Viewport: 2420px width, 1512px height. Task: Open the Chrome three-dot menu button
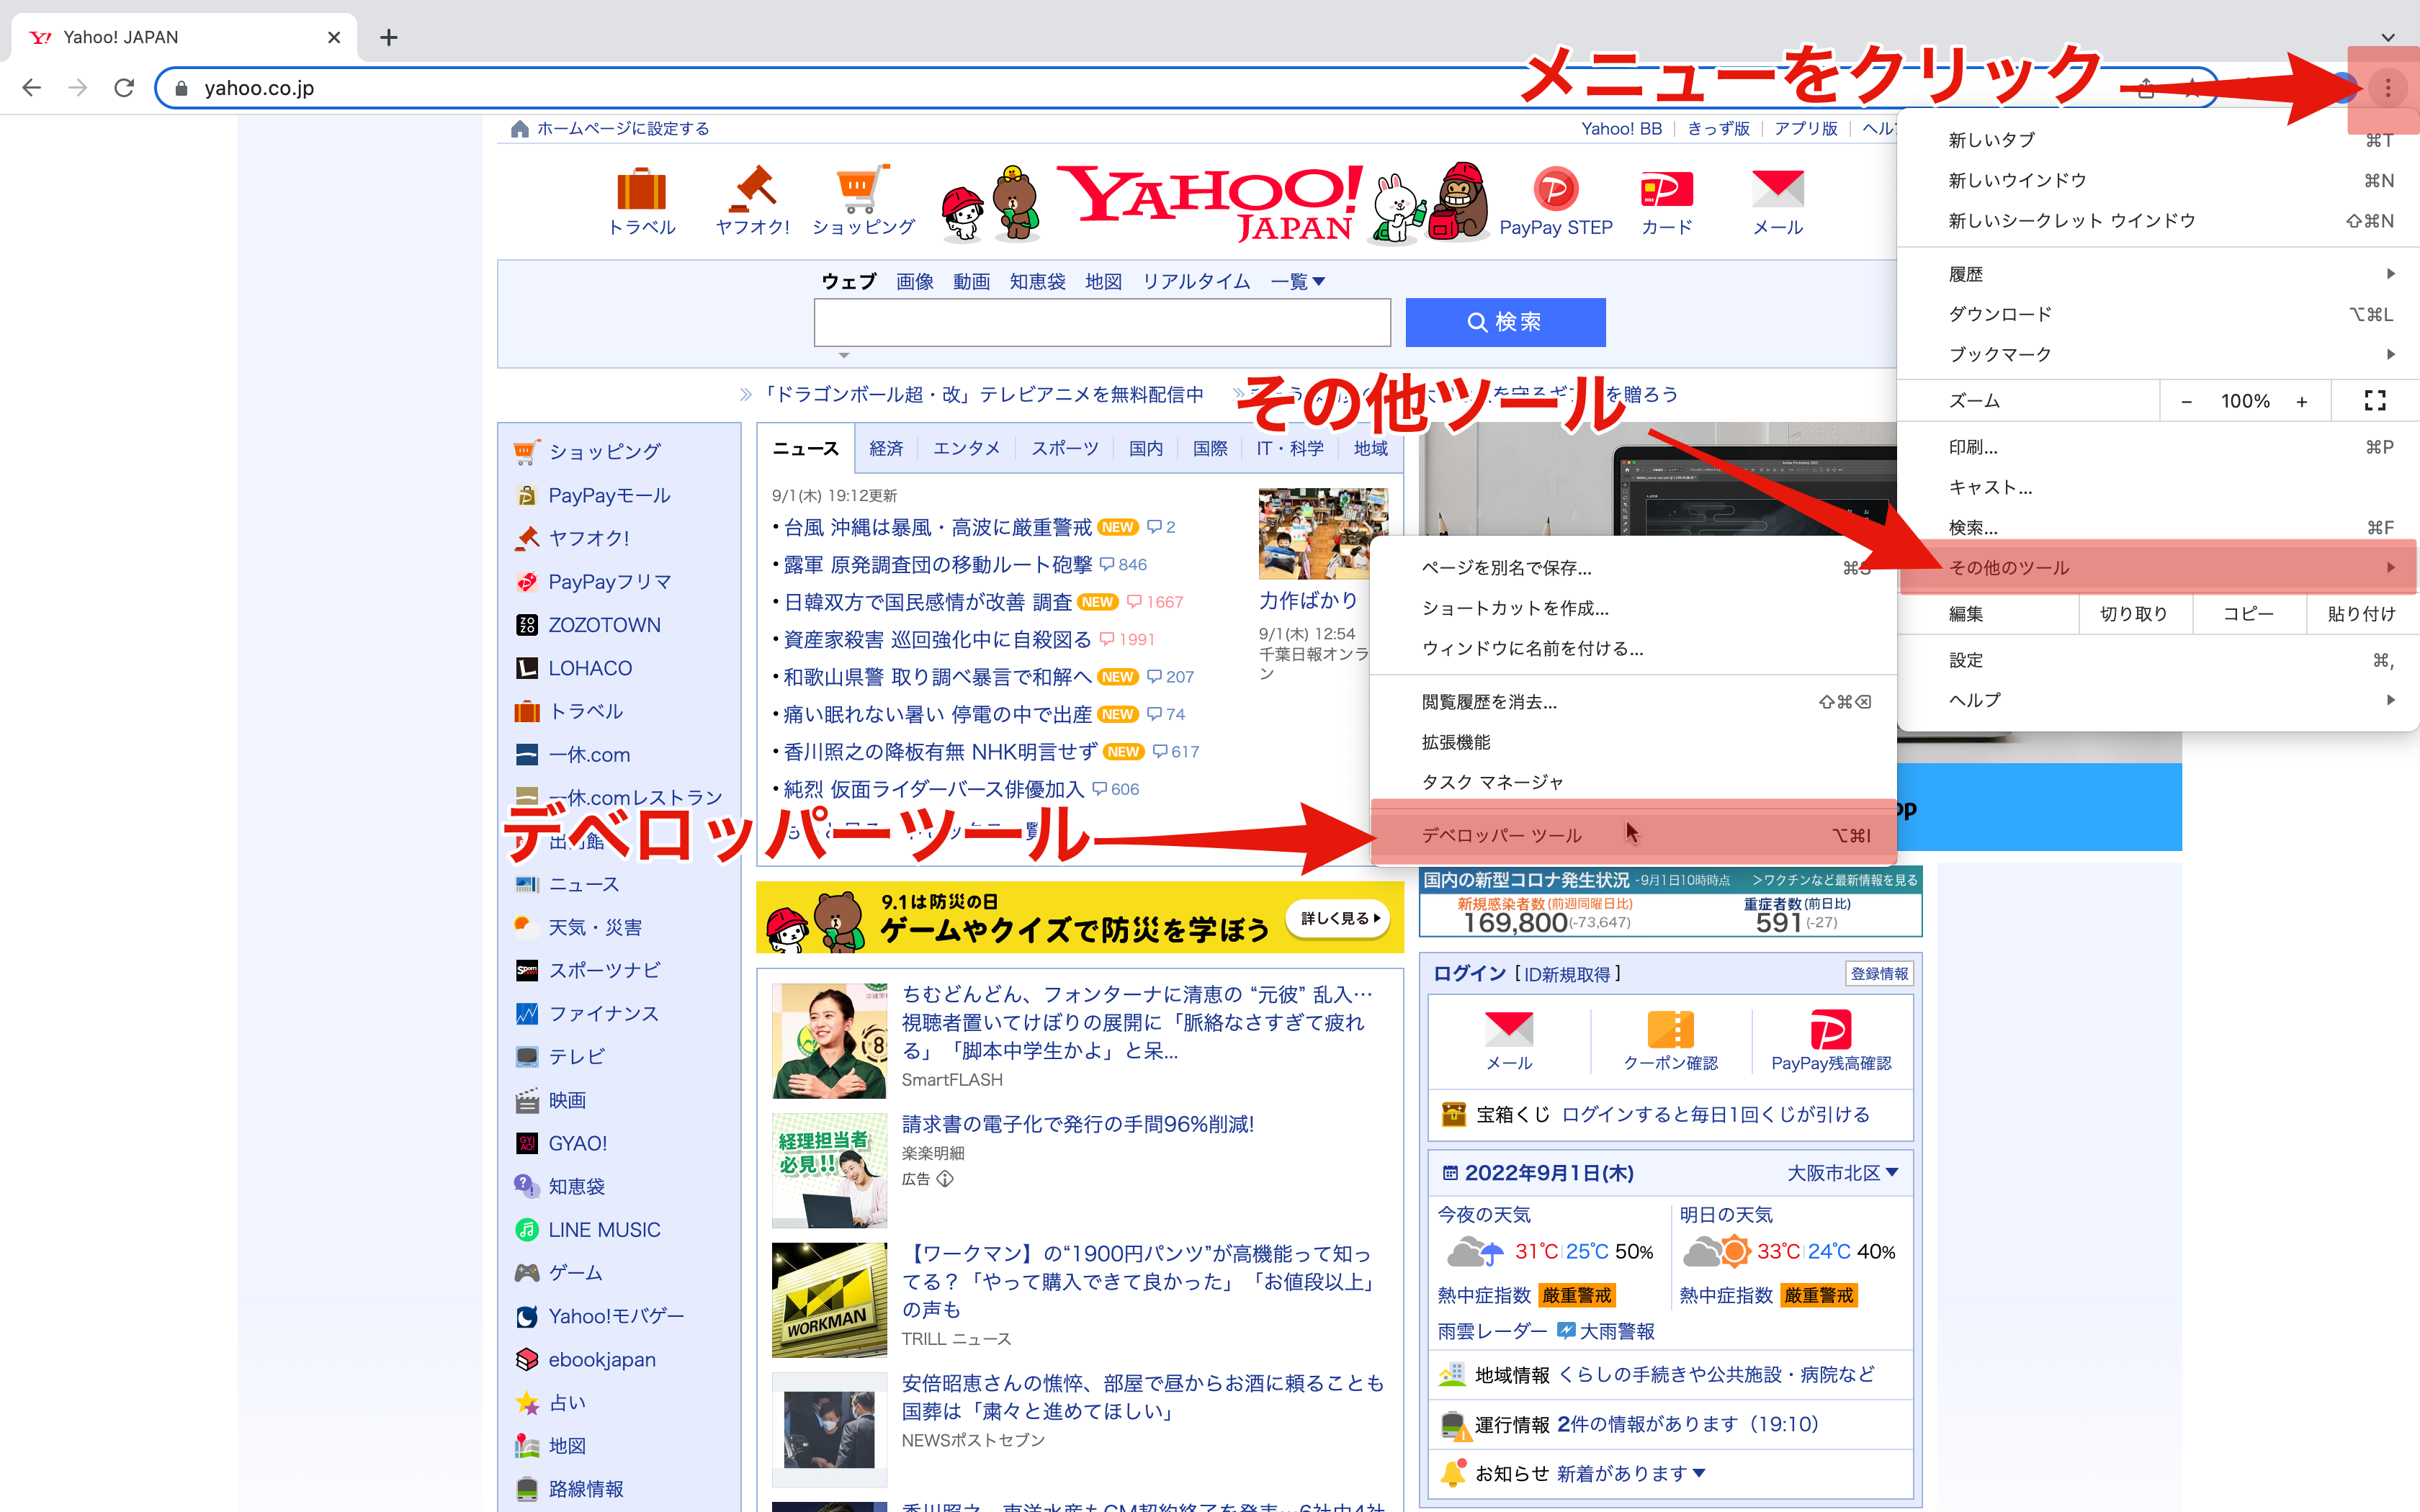[x=2387, y=88]
